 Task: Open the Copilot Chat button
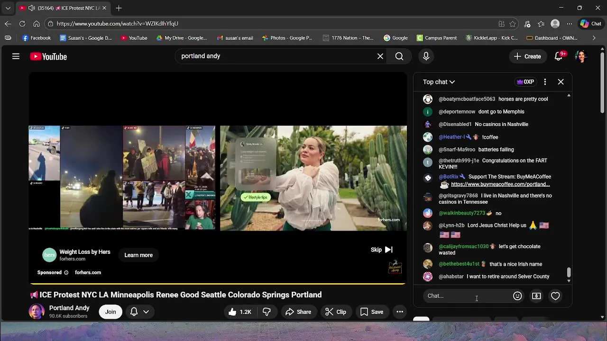coord(591,24)
